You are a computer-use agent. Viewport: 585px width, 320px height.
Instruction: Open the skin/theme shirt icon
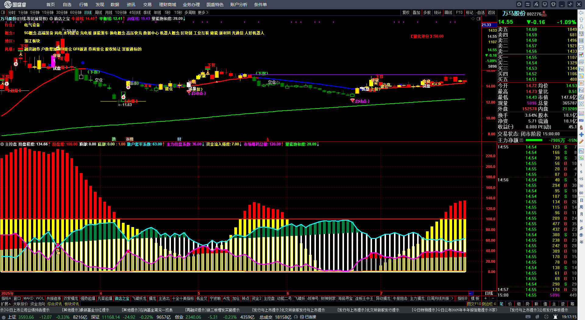click(x=553, y=4)
